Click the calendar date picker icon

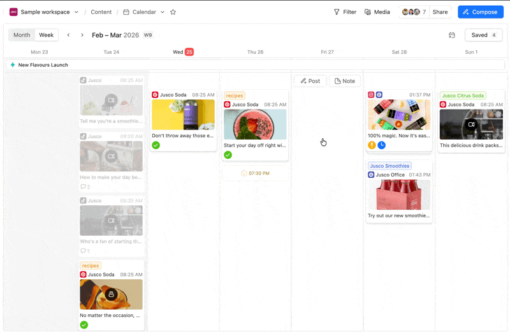click(x=452, y=35)
